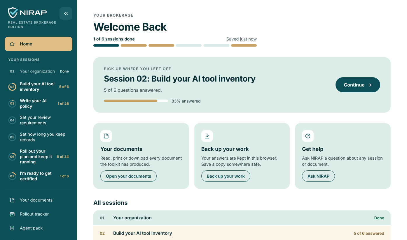
Task: Click the 02 progress ring in sidebar
Action: (x=12, y=87)
